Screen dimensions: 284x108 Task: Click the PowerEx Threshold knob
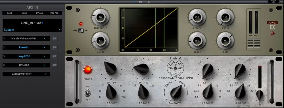coord(100,17)
